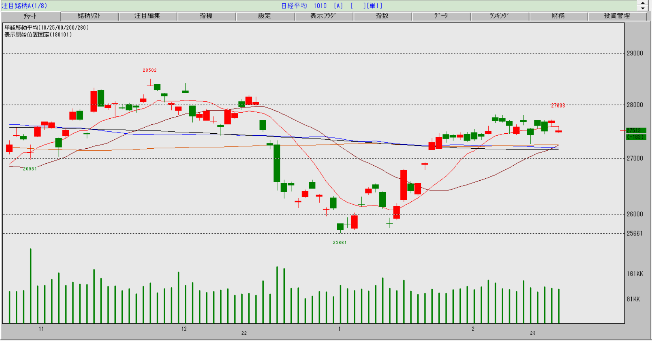This screenshot has width=652, height=341.
Task: Click the 27000 price axis label
Action: 635,158
